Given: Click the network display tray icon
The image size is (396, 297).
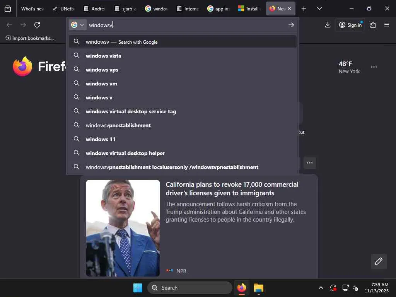Looking at the screenshot, I should point(345,288).
